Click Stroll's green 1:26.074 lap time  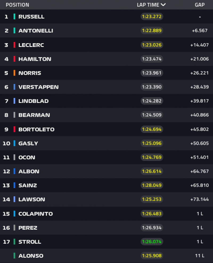coord(151,242)
